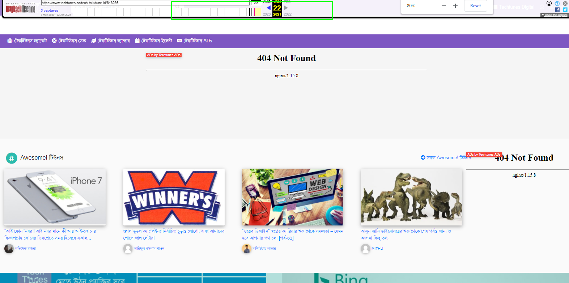Close the Wayback toolbar
The width and height of the screenshot is (569, 283).
[565, 3]
